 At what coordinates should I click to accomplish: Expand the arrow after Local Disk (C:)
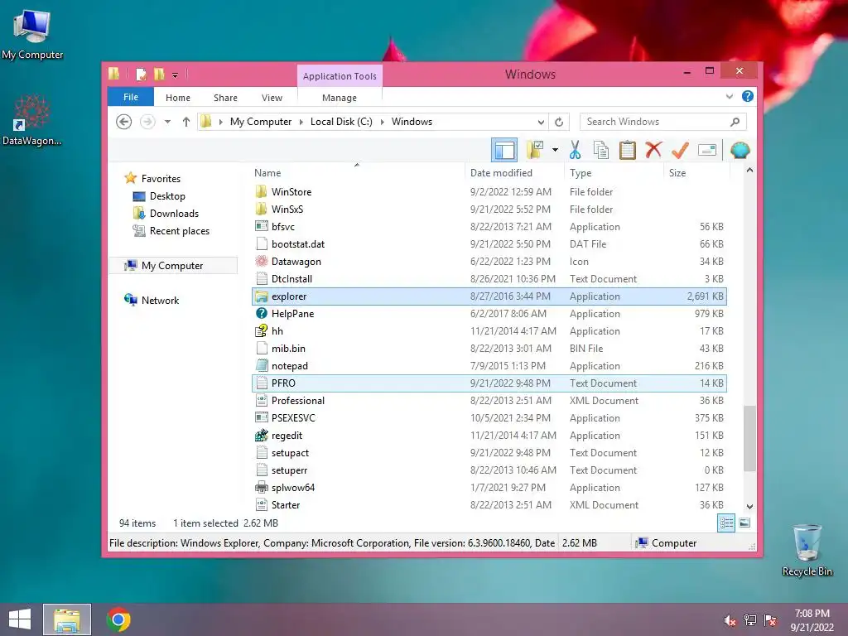383,122
